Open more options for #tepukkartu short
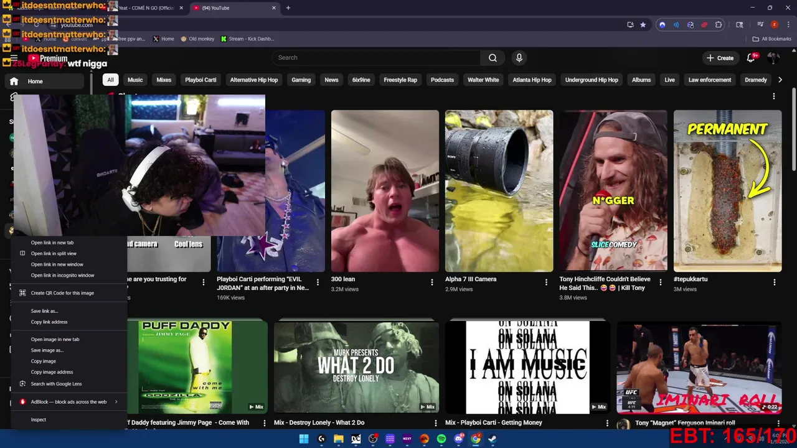797x448 pixels. point(775,282)
